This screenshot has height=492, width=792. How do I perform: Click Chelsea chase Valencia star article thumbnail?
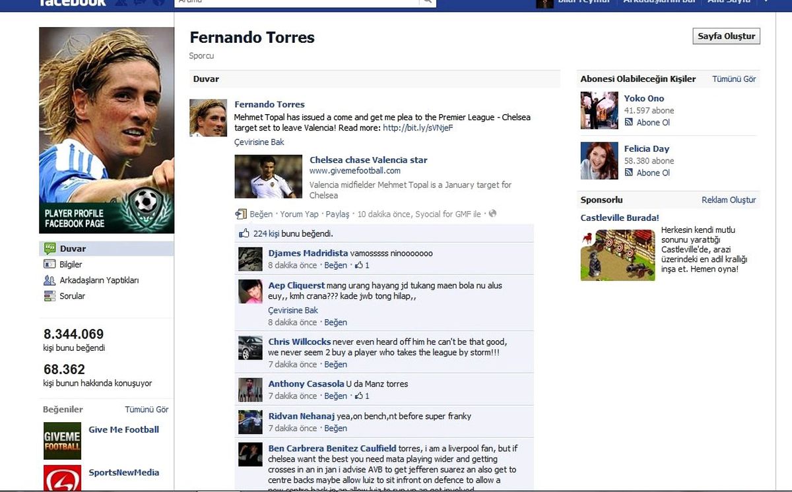tap(269, 177)
